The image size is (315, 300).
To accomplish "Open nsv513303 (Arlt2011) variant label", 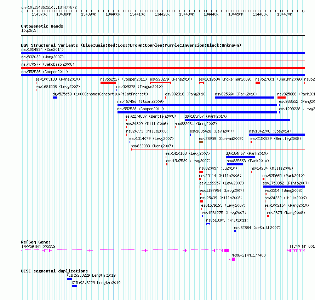I will (227, 220).
